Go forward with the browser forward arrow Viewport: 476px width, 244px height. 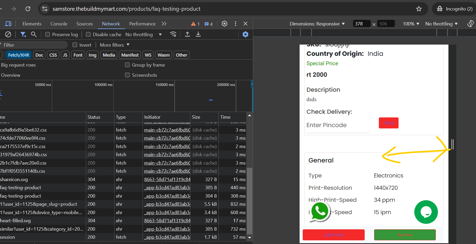click(14, 9)
